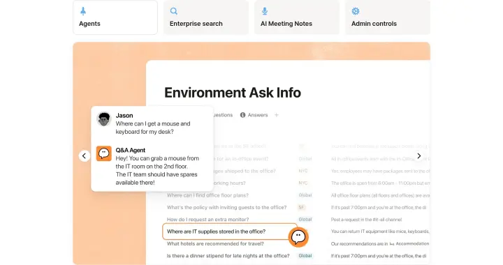The width and height of the screenshot is (503, 265).
Task: Click the AI Meeting Notes microphone icon
Action: tap(265, 11)
